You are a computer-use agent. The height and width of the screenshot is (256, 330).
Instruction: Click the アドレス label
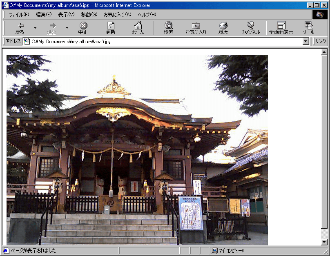(x=13, y=41)
